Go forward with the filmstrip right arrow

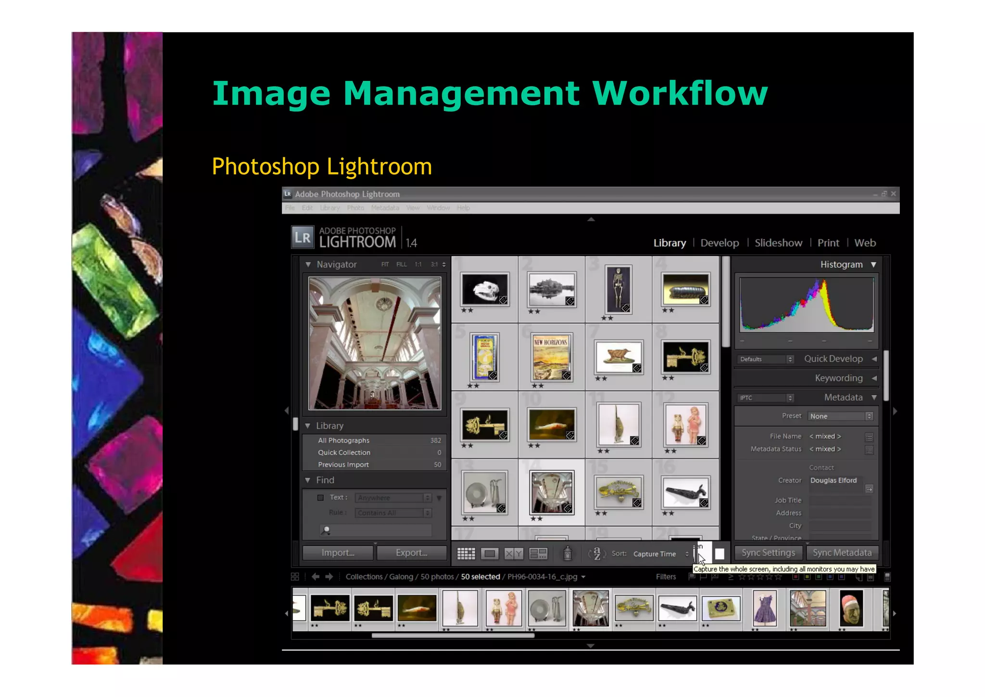pyautogui.click(x=329, y=577)
